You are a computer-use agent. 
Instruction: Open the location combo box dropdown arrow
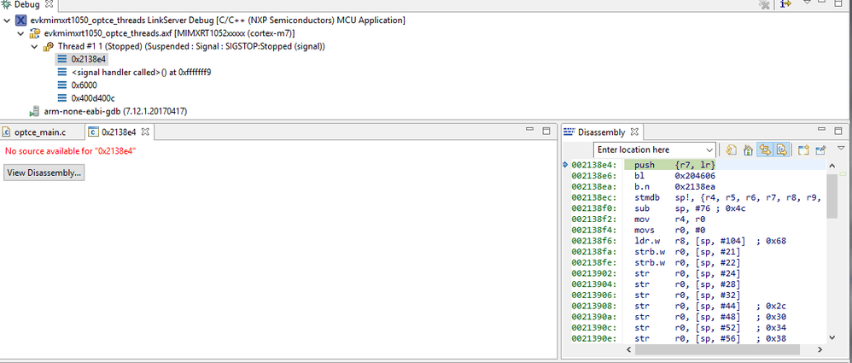[709, 150]
